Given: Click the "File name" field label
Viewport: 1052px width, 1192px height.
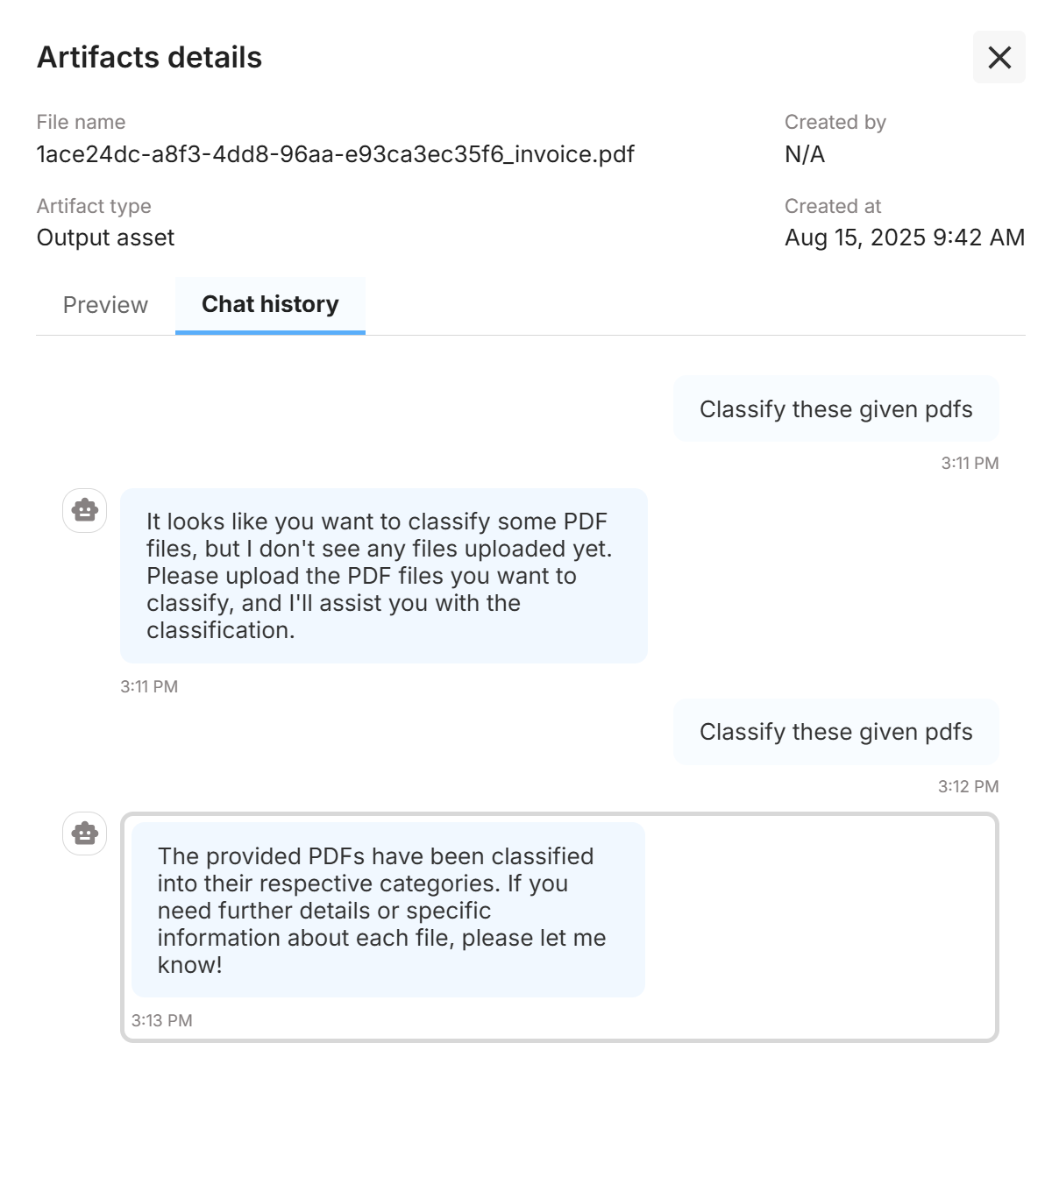Looking at the screenshot, I should [x=81, y=122].
